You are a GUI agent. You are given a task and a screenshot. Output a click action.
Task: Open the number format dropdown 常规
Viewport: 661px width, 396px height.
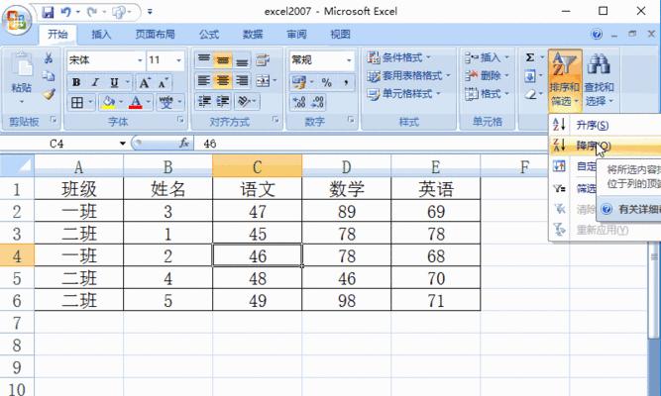click(x=349, y=60)
